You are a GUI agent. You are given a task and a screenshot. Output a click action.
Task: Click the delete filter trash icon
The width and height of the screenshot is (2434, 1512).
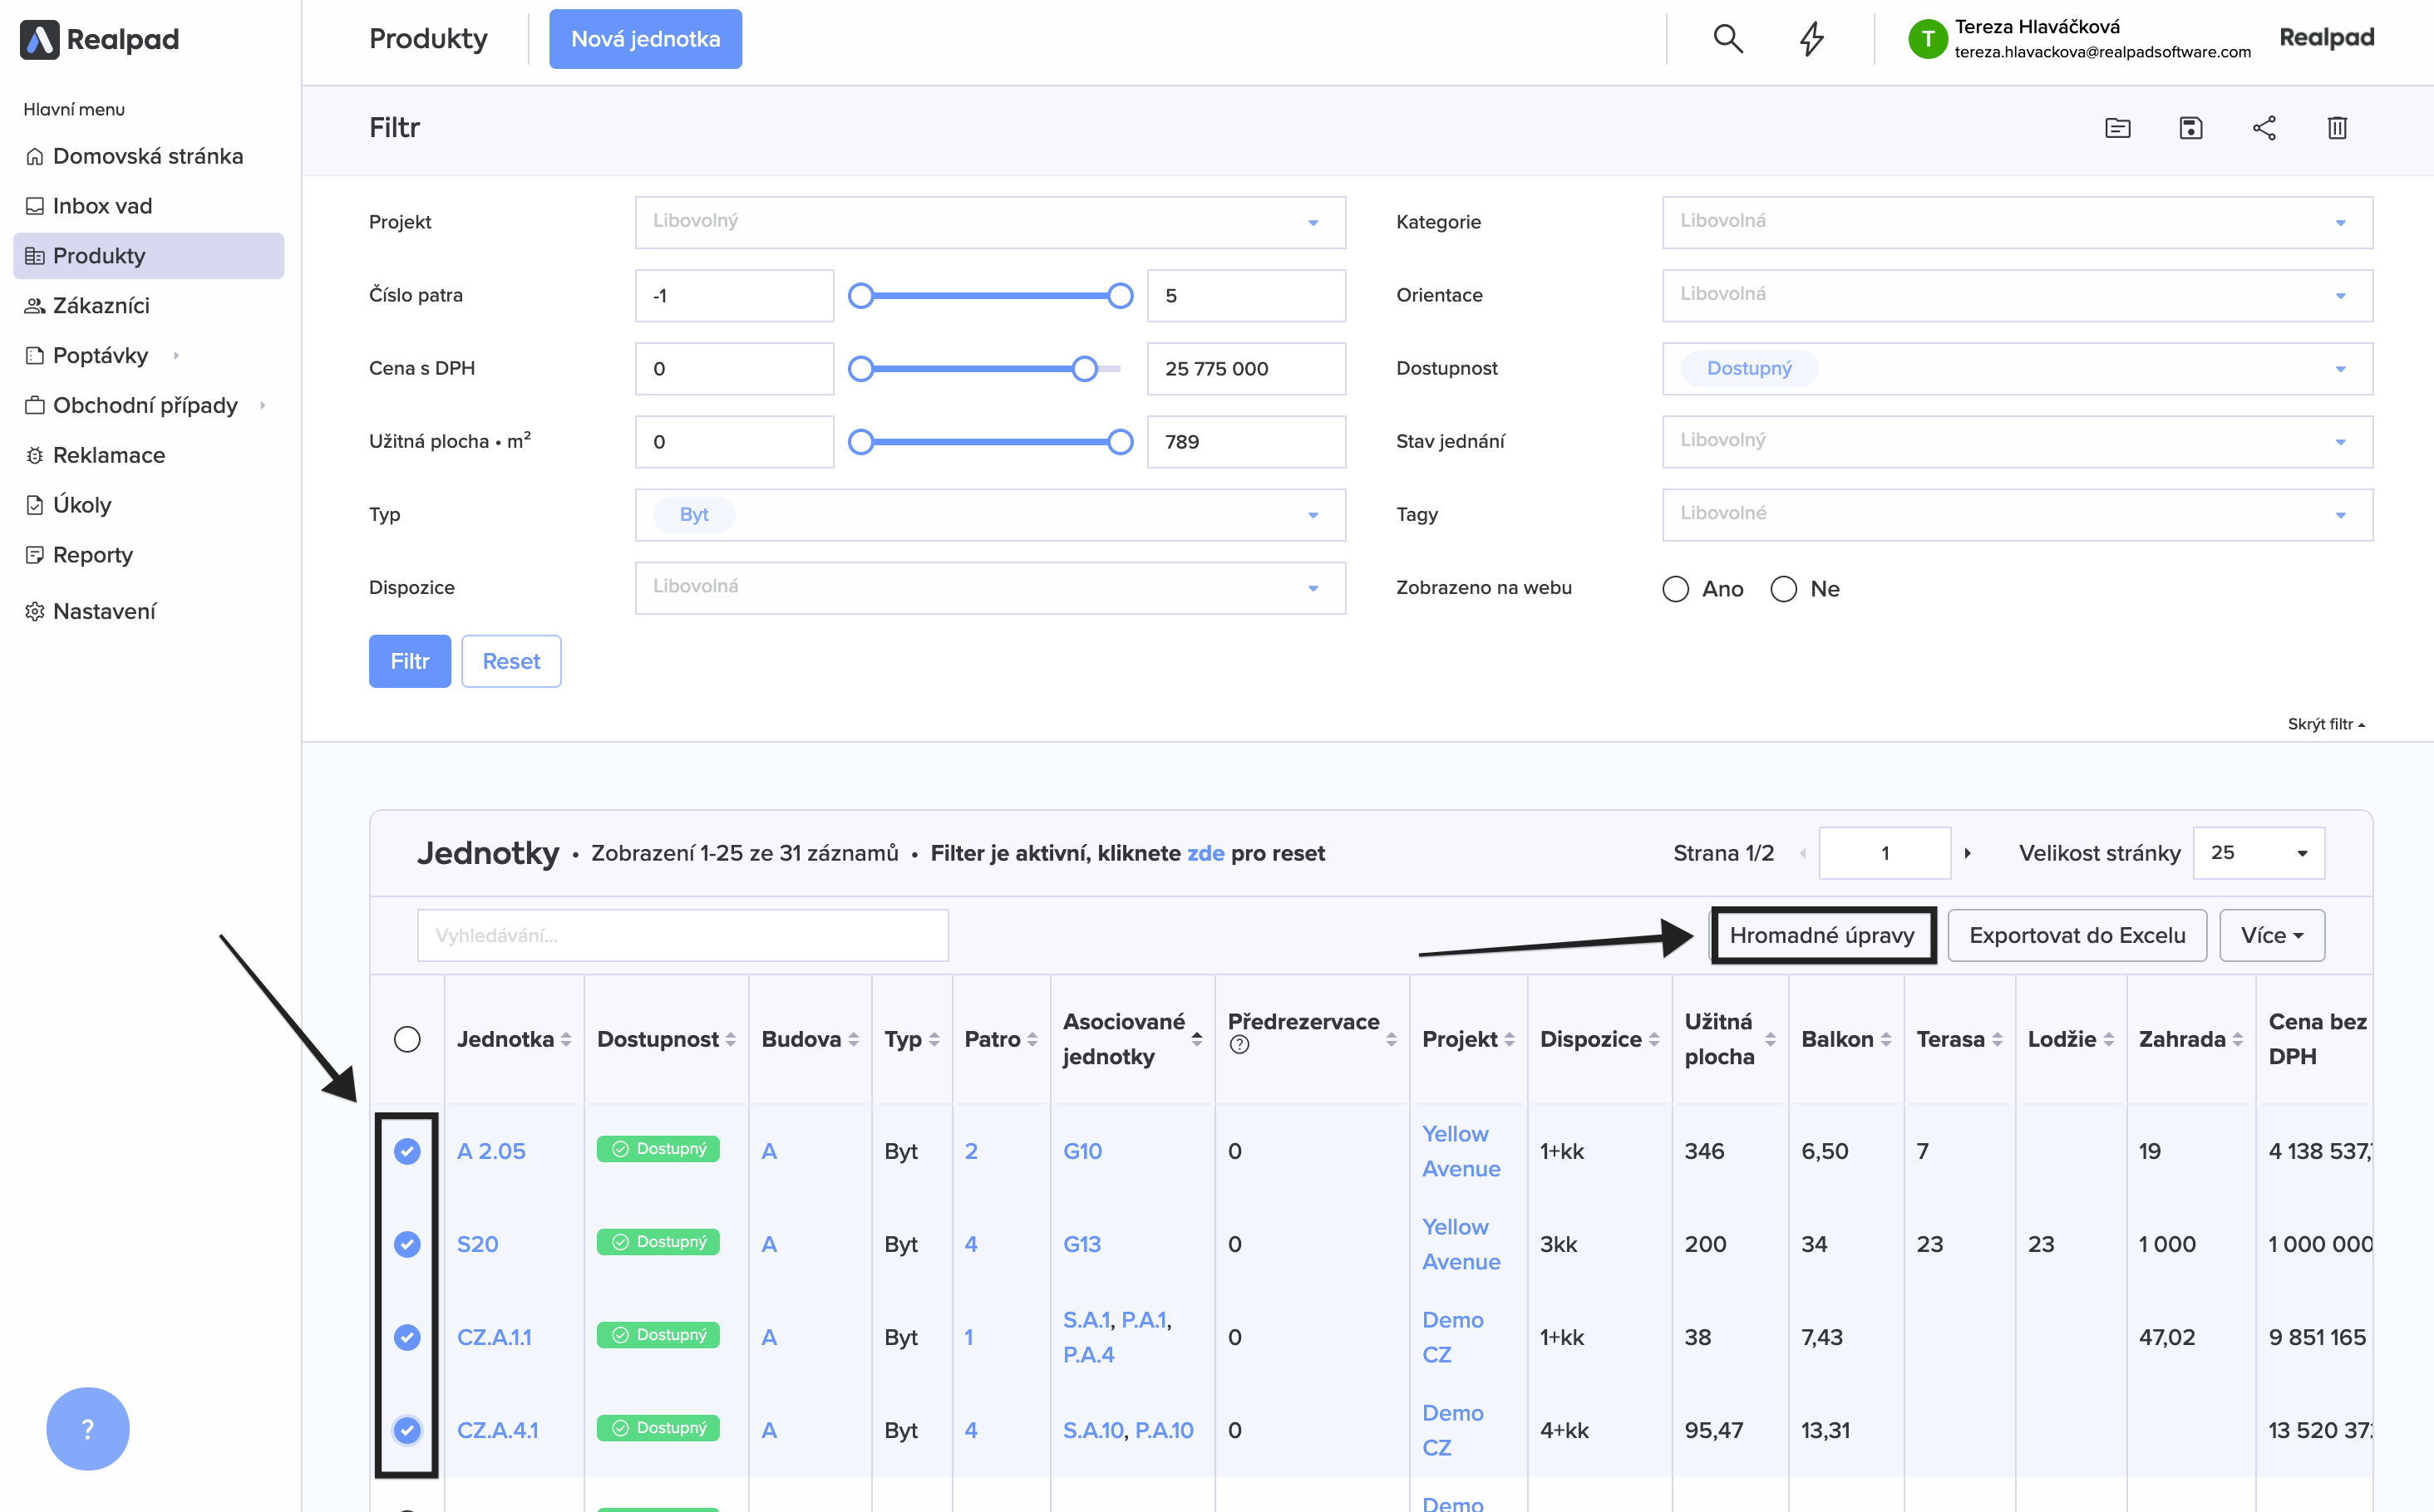(x=2337, y=128)
